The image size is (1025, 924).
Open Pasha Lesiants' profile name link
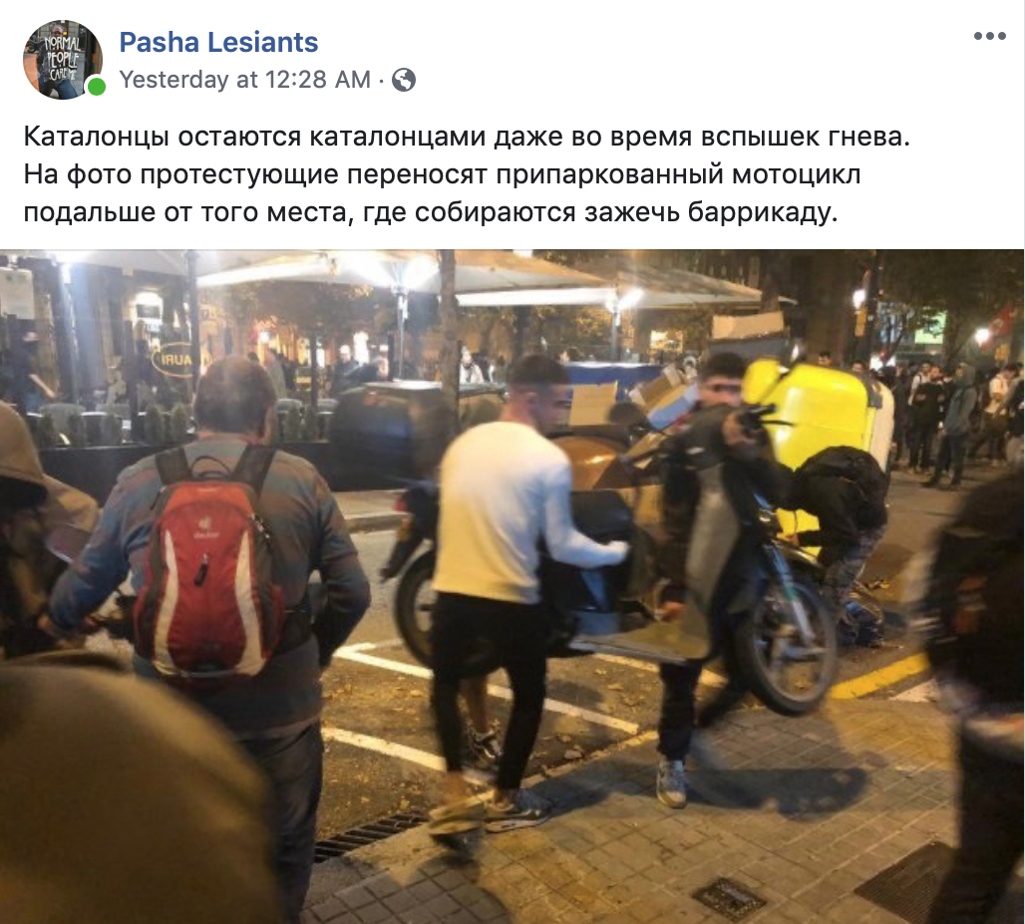[x=218, y=43]
